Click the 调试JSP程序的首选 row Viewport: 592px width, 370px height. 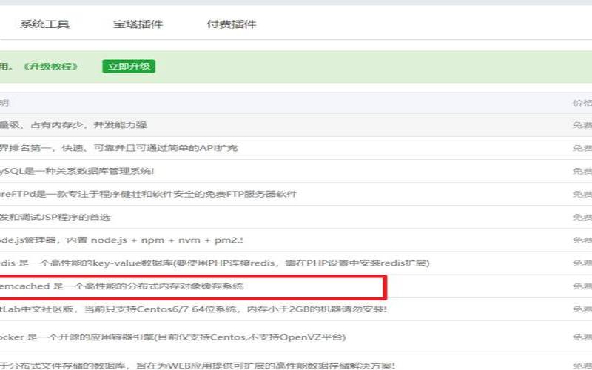click(55, 217)
